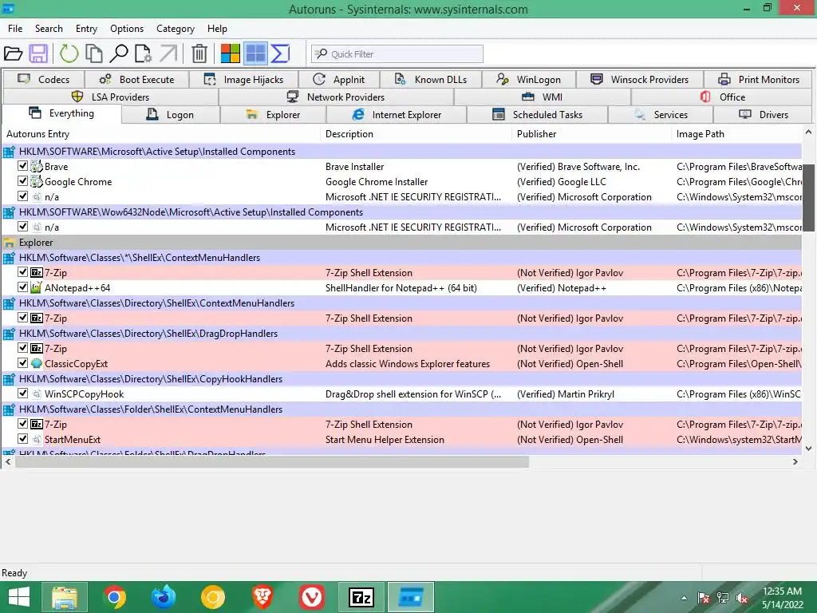This screenshot has height=613, width=817.
Task: Open File Explorer from taskbar
Action: coord(65,597)
